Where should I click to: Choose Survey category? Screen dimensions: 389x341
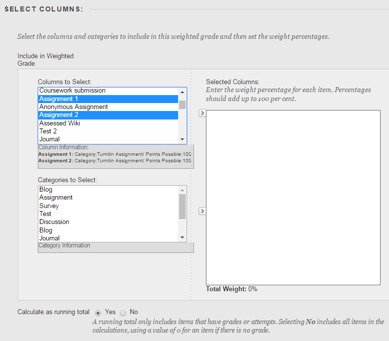click(x=49, y=206)
